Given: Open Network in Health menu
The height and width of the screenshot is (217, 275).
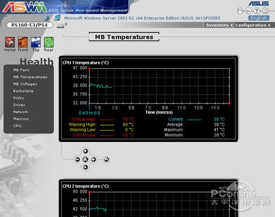Looking at the screenshot, I should coord(21,112).
